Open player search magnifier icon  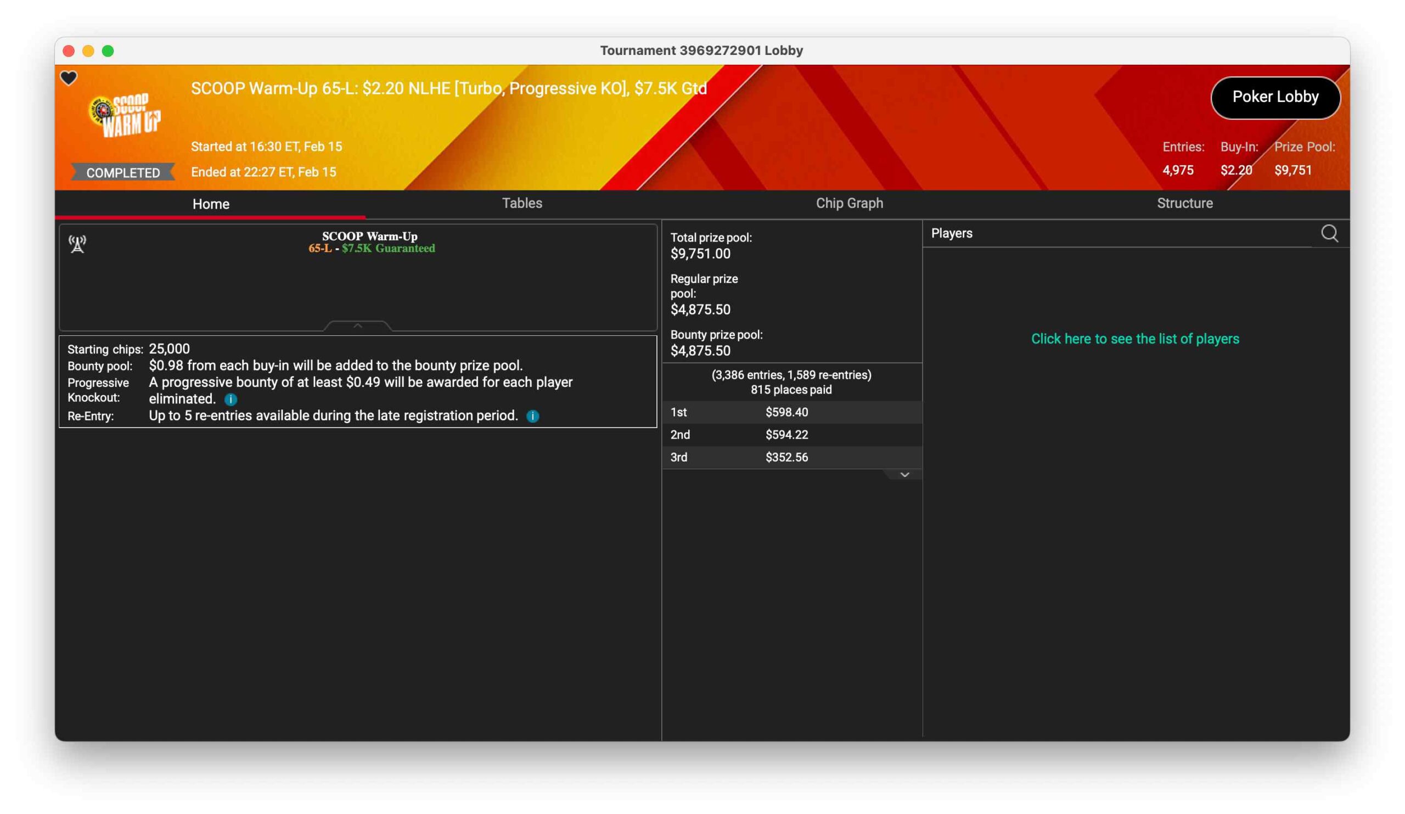click(1329, 233)
